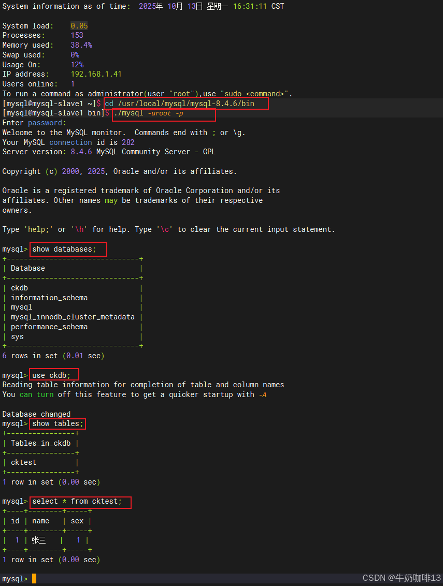Click the Type 'help;' instruction line

[x=168, y=229]
